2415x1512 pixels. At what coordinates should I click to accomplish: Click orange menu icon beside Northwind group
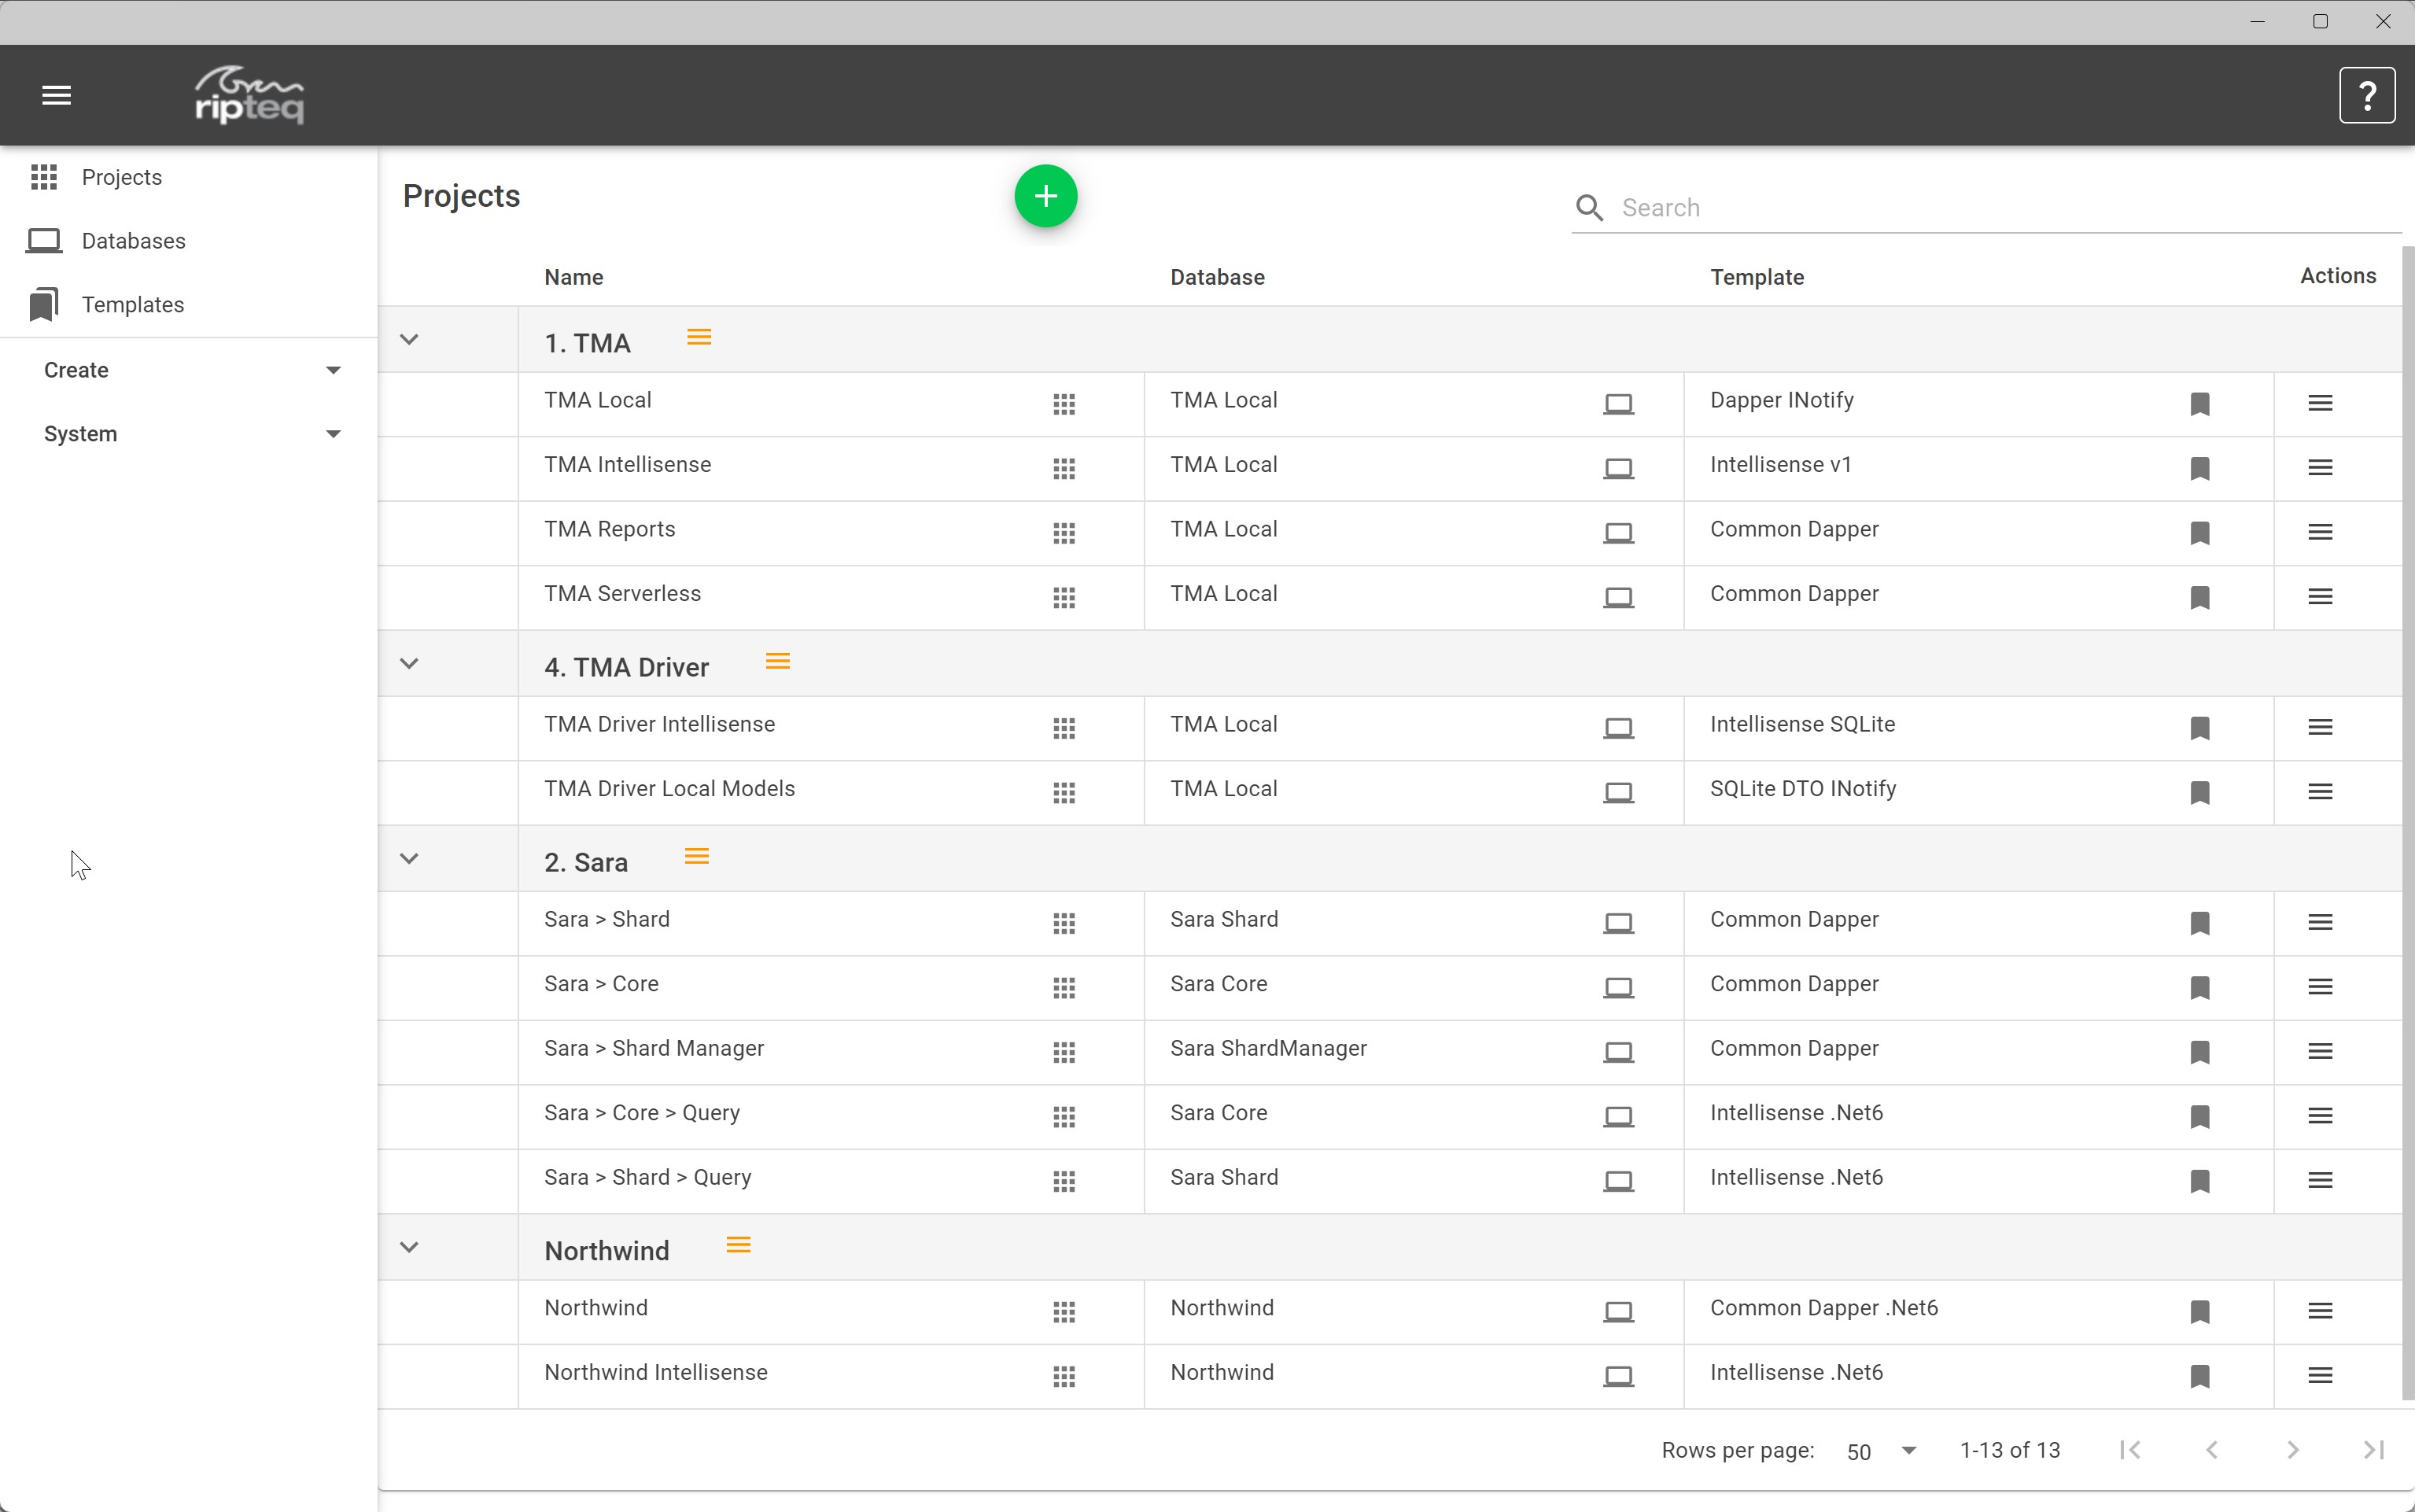pyautogui.click(x=738, y=1245)
